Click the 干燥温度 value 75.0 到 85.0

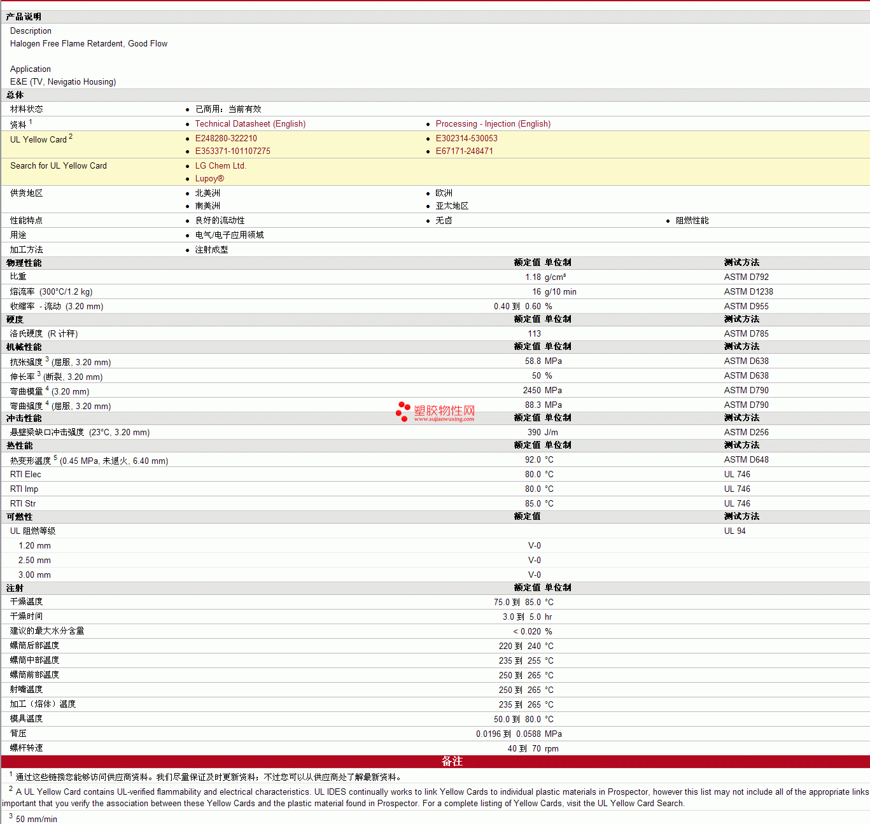click(x=517, y=603)
